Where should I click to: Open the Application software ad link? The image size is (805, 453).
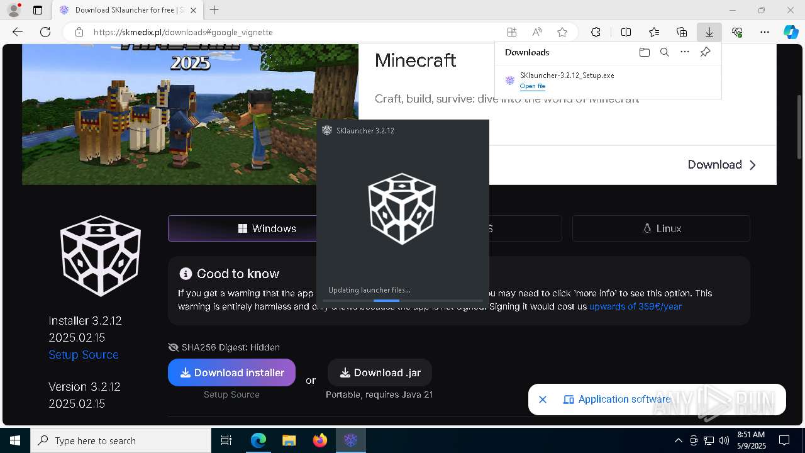(616, 400)
